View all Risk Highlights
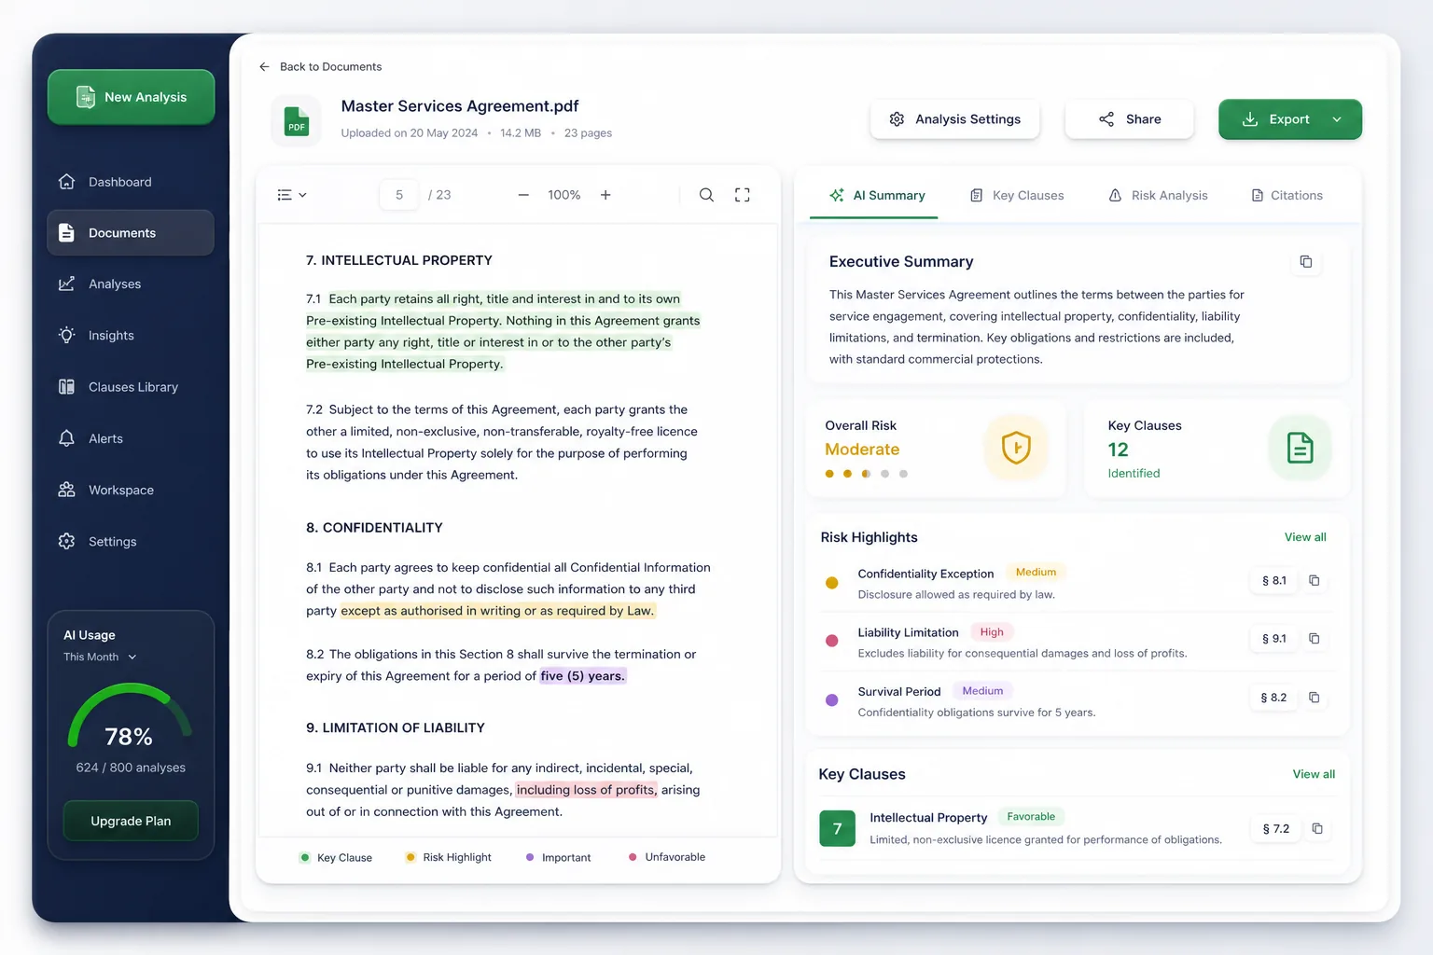The width and height of the screenshot is (1433, 955). pos(1305,537)
